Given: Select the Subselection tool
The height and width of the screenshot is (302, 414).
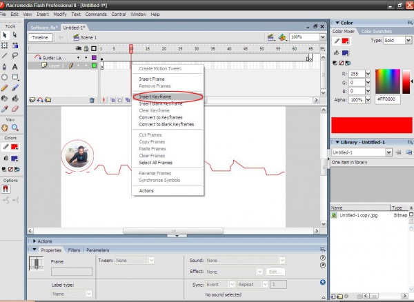Looking at the screenshot, I should (x=14, y=34).
